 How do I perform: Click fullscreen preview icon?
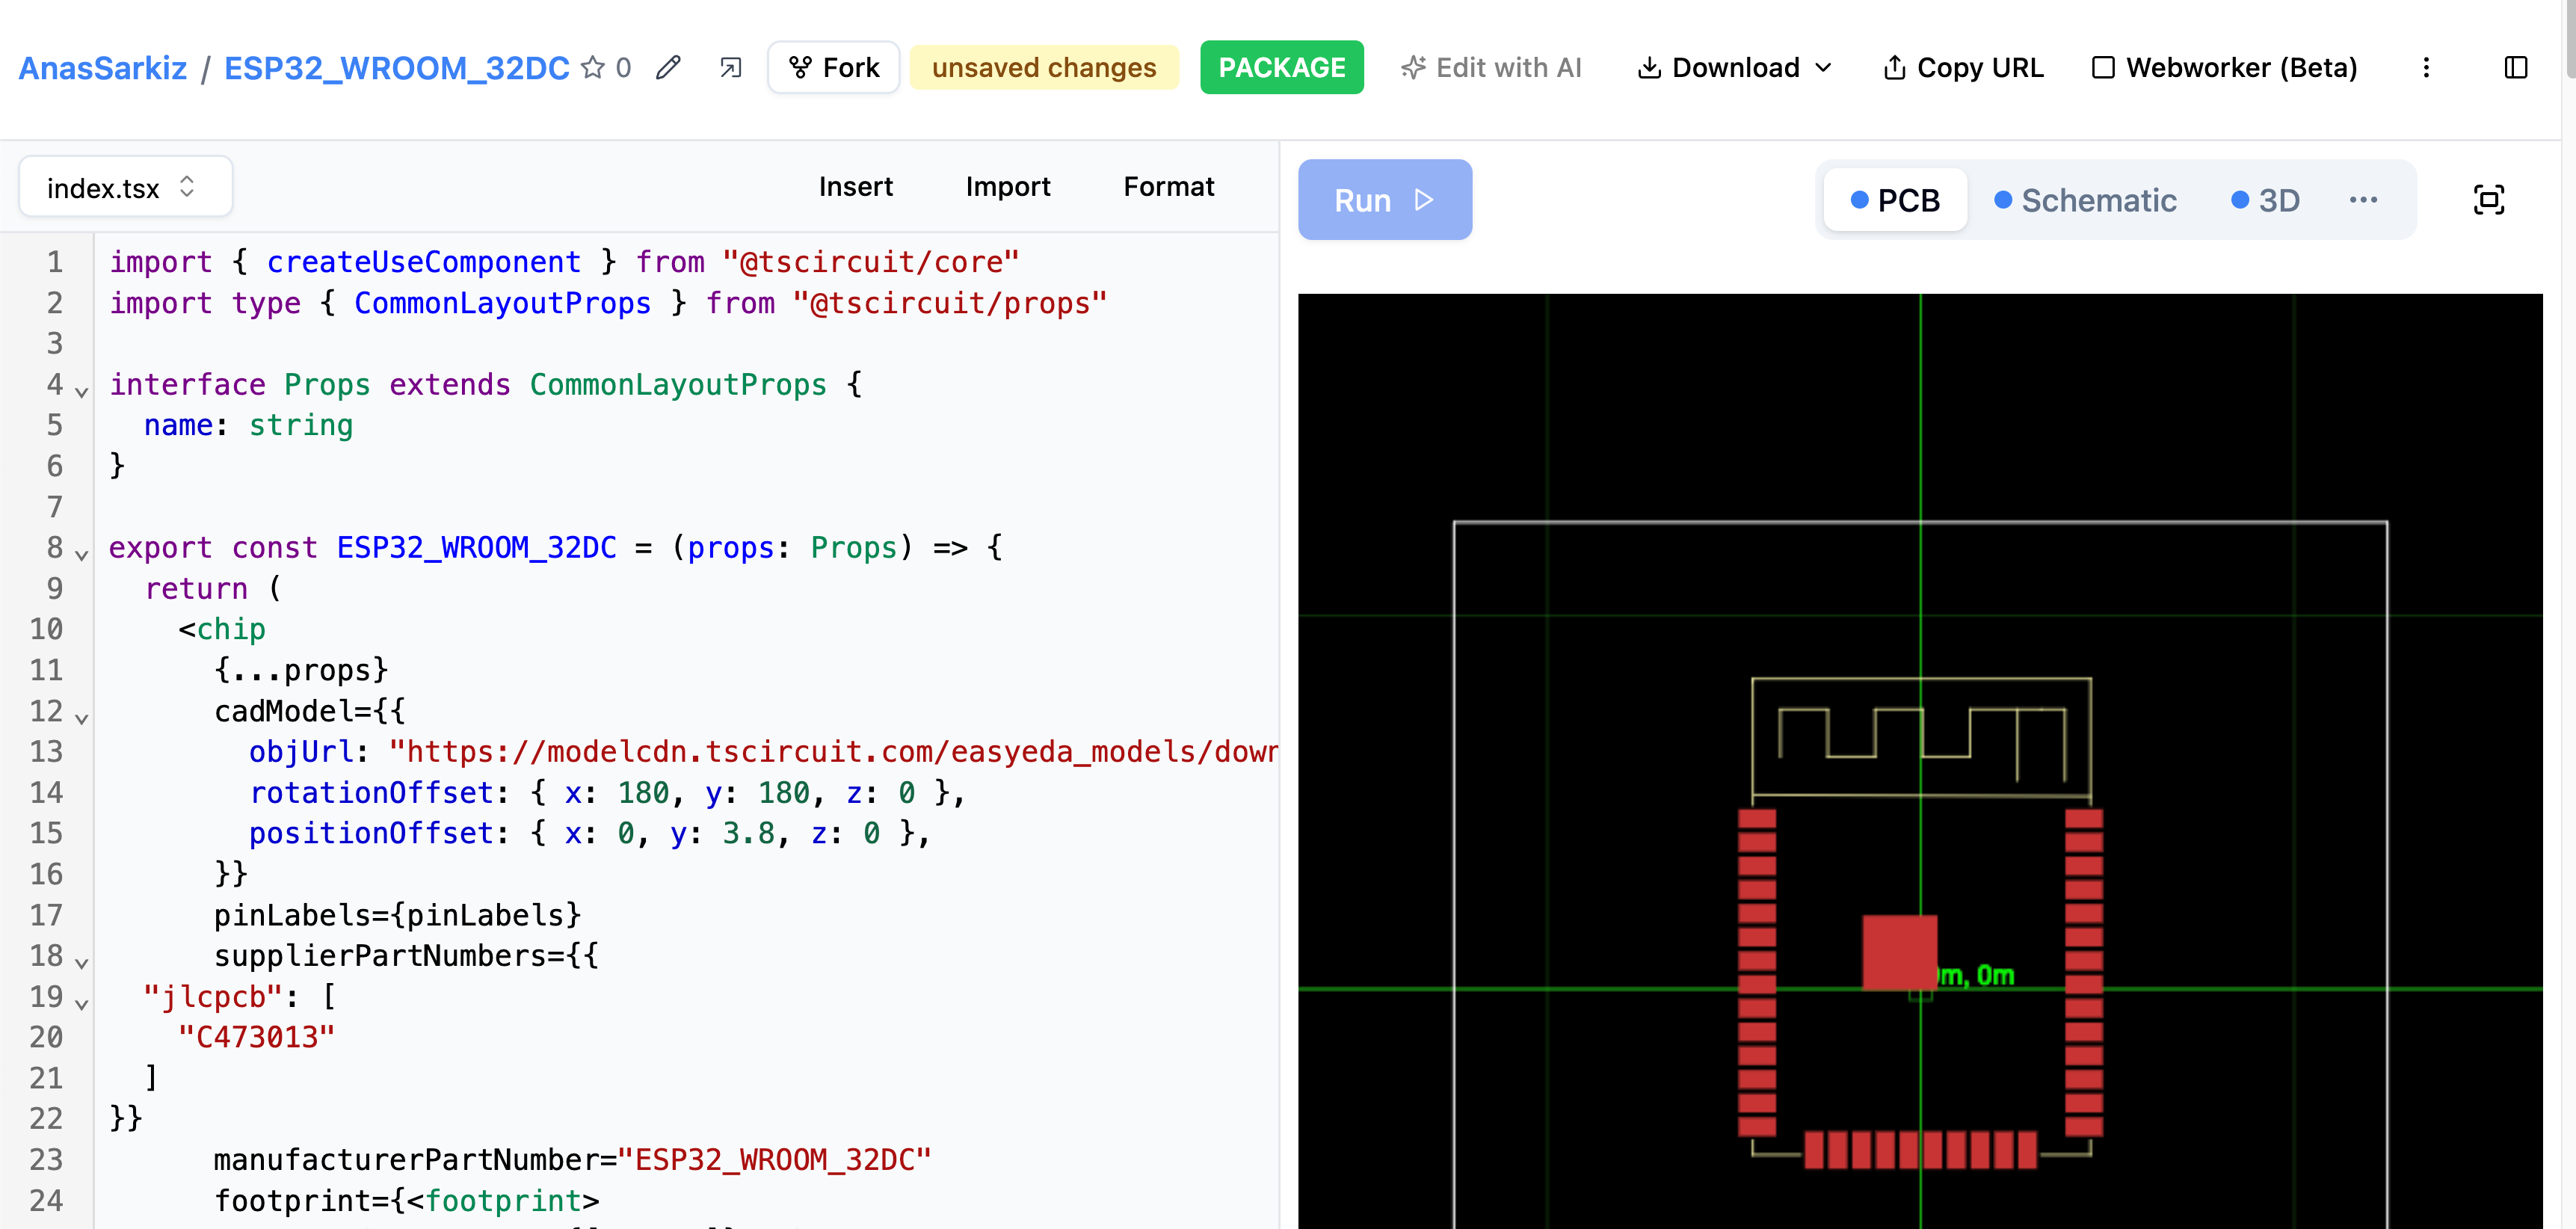[2488, 200]
